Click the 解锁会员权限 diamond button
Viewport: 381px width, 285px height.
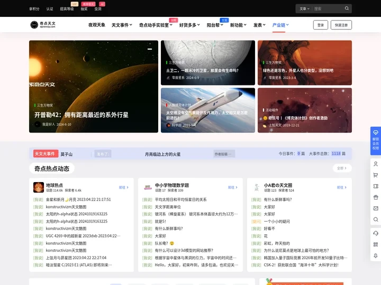tap(375, 141)
